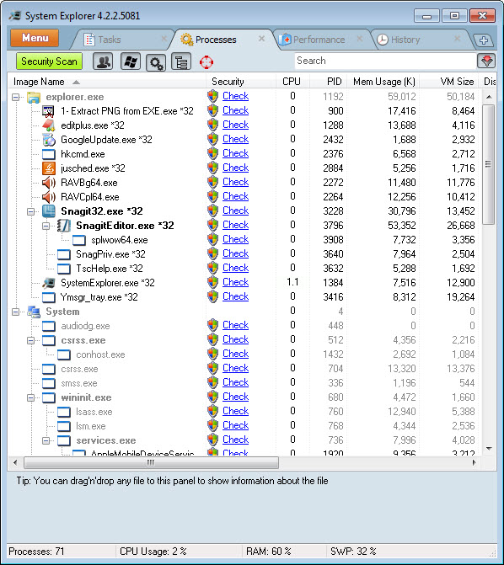Close the Performance tab with its x
The image size is (504, 565).
tap(360, 39)
